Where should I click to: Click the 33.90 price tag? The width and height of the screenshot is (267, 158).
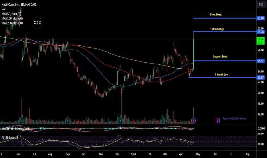[x=261, y=18]
